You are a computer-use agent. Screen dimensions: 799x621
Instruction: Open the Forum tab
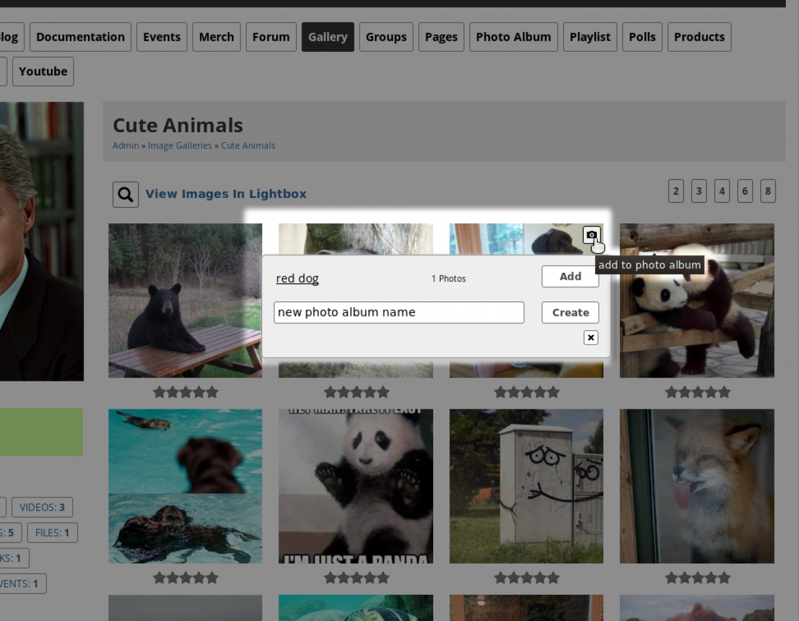coord(271,37)
